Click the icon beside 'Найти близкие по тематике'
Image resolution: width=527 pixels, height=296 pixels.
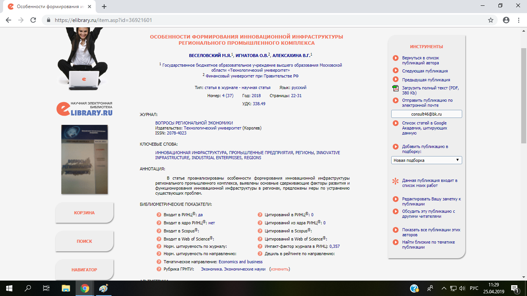[x=395, y=242]
